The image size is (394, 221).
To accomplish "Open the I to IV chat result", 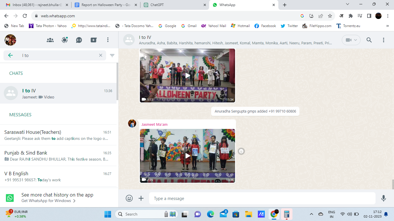I will coord(58,94).
